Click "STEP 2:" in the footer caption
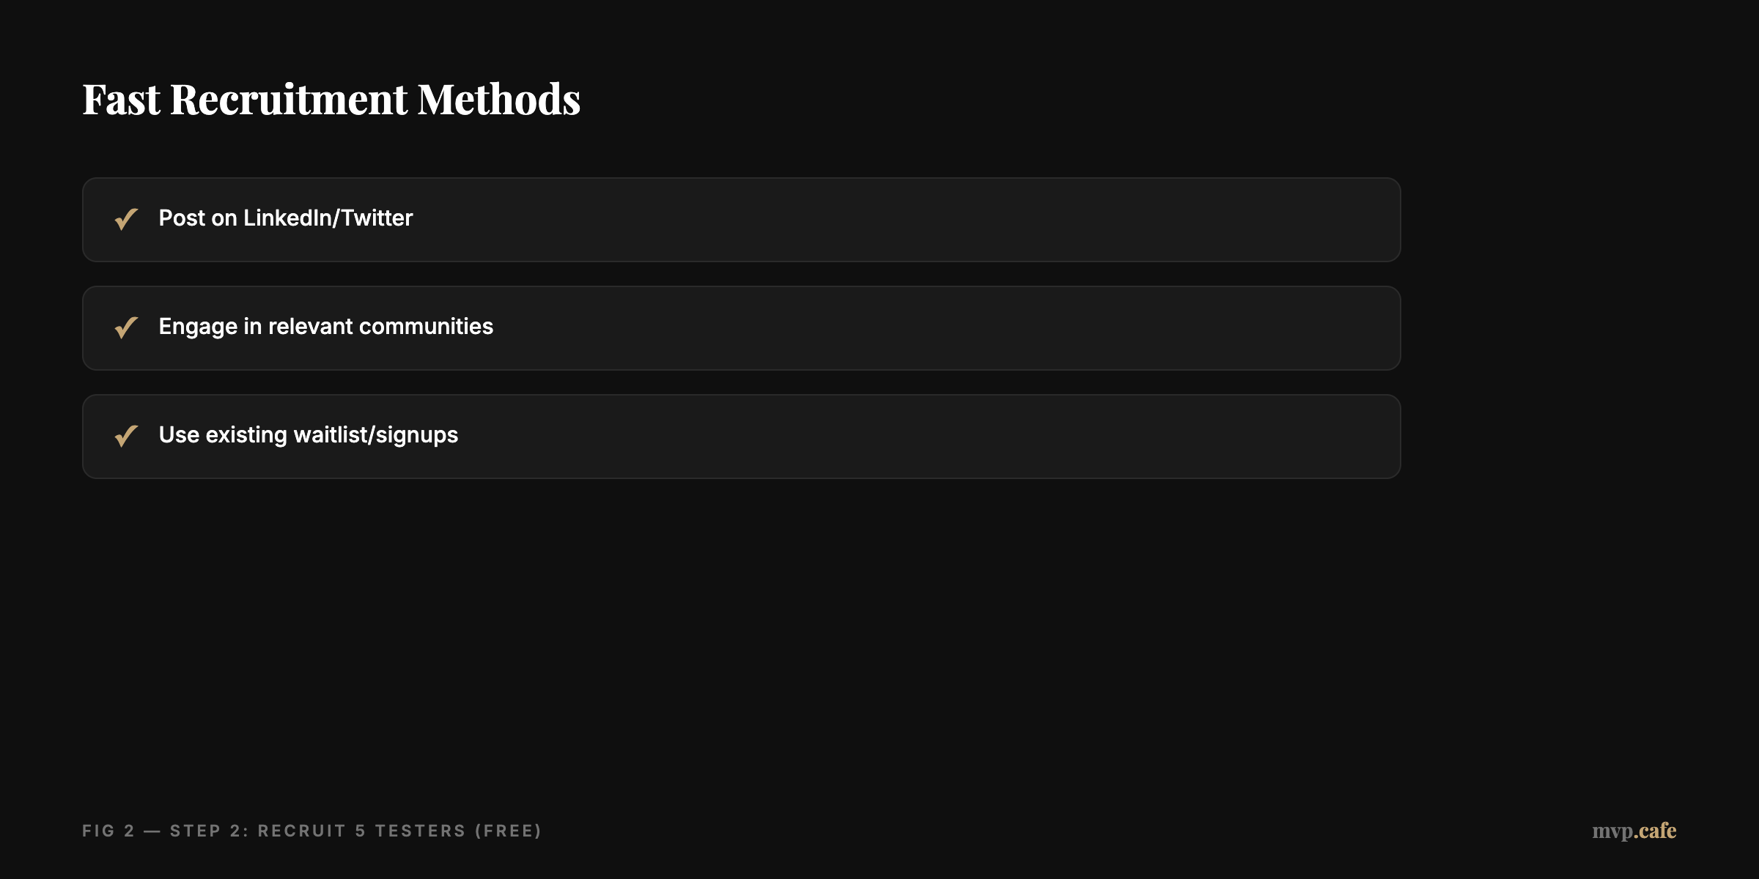 pos(210,831)
